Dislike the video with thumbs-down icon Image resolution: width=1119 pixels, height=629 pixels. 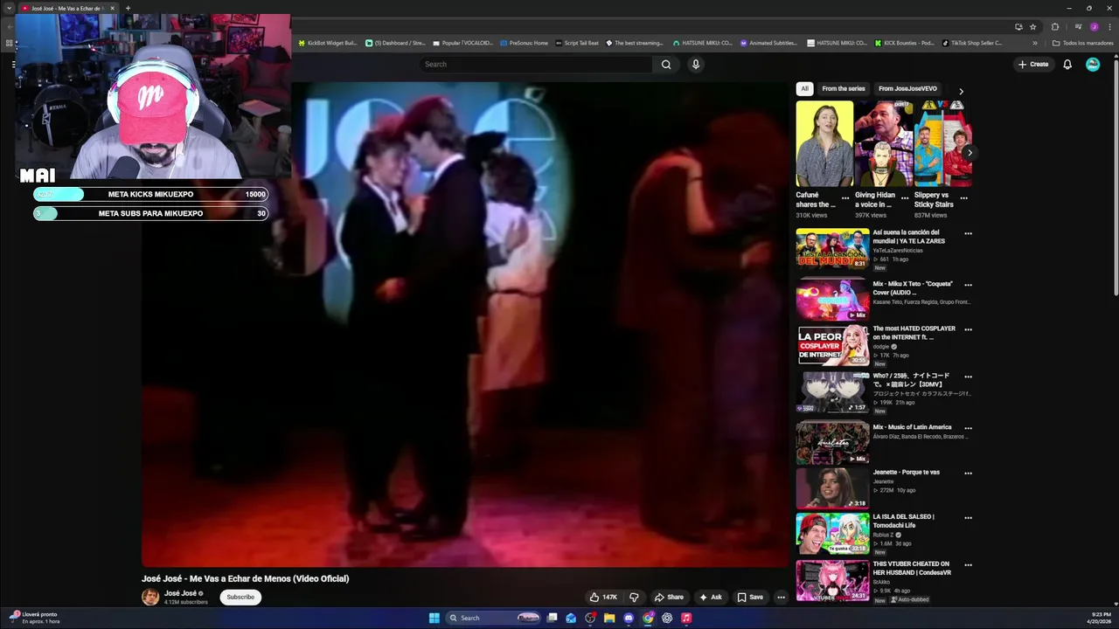pos(634,598)
